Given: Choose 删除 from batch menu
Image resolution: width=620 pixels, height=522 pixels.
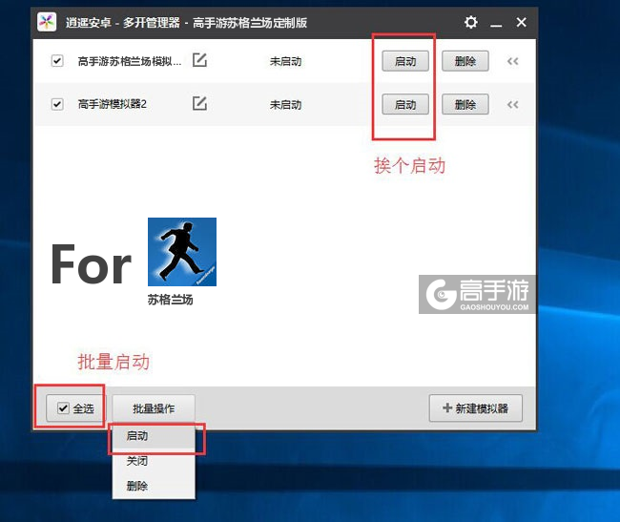Looking at the screenshot, I should click(154, 486).
